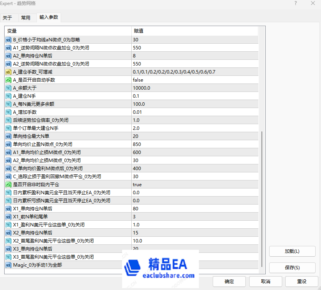The image size is (321, 290).
Task: Click the icon beside A_增加手数
Action: click(8, 112)
